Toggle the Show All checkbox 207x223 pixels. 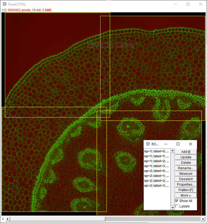tap(177, 201)
